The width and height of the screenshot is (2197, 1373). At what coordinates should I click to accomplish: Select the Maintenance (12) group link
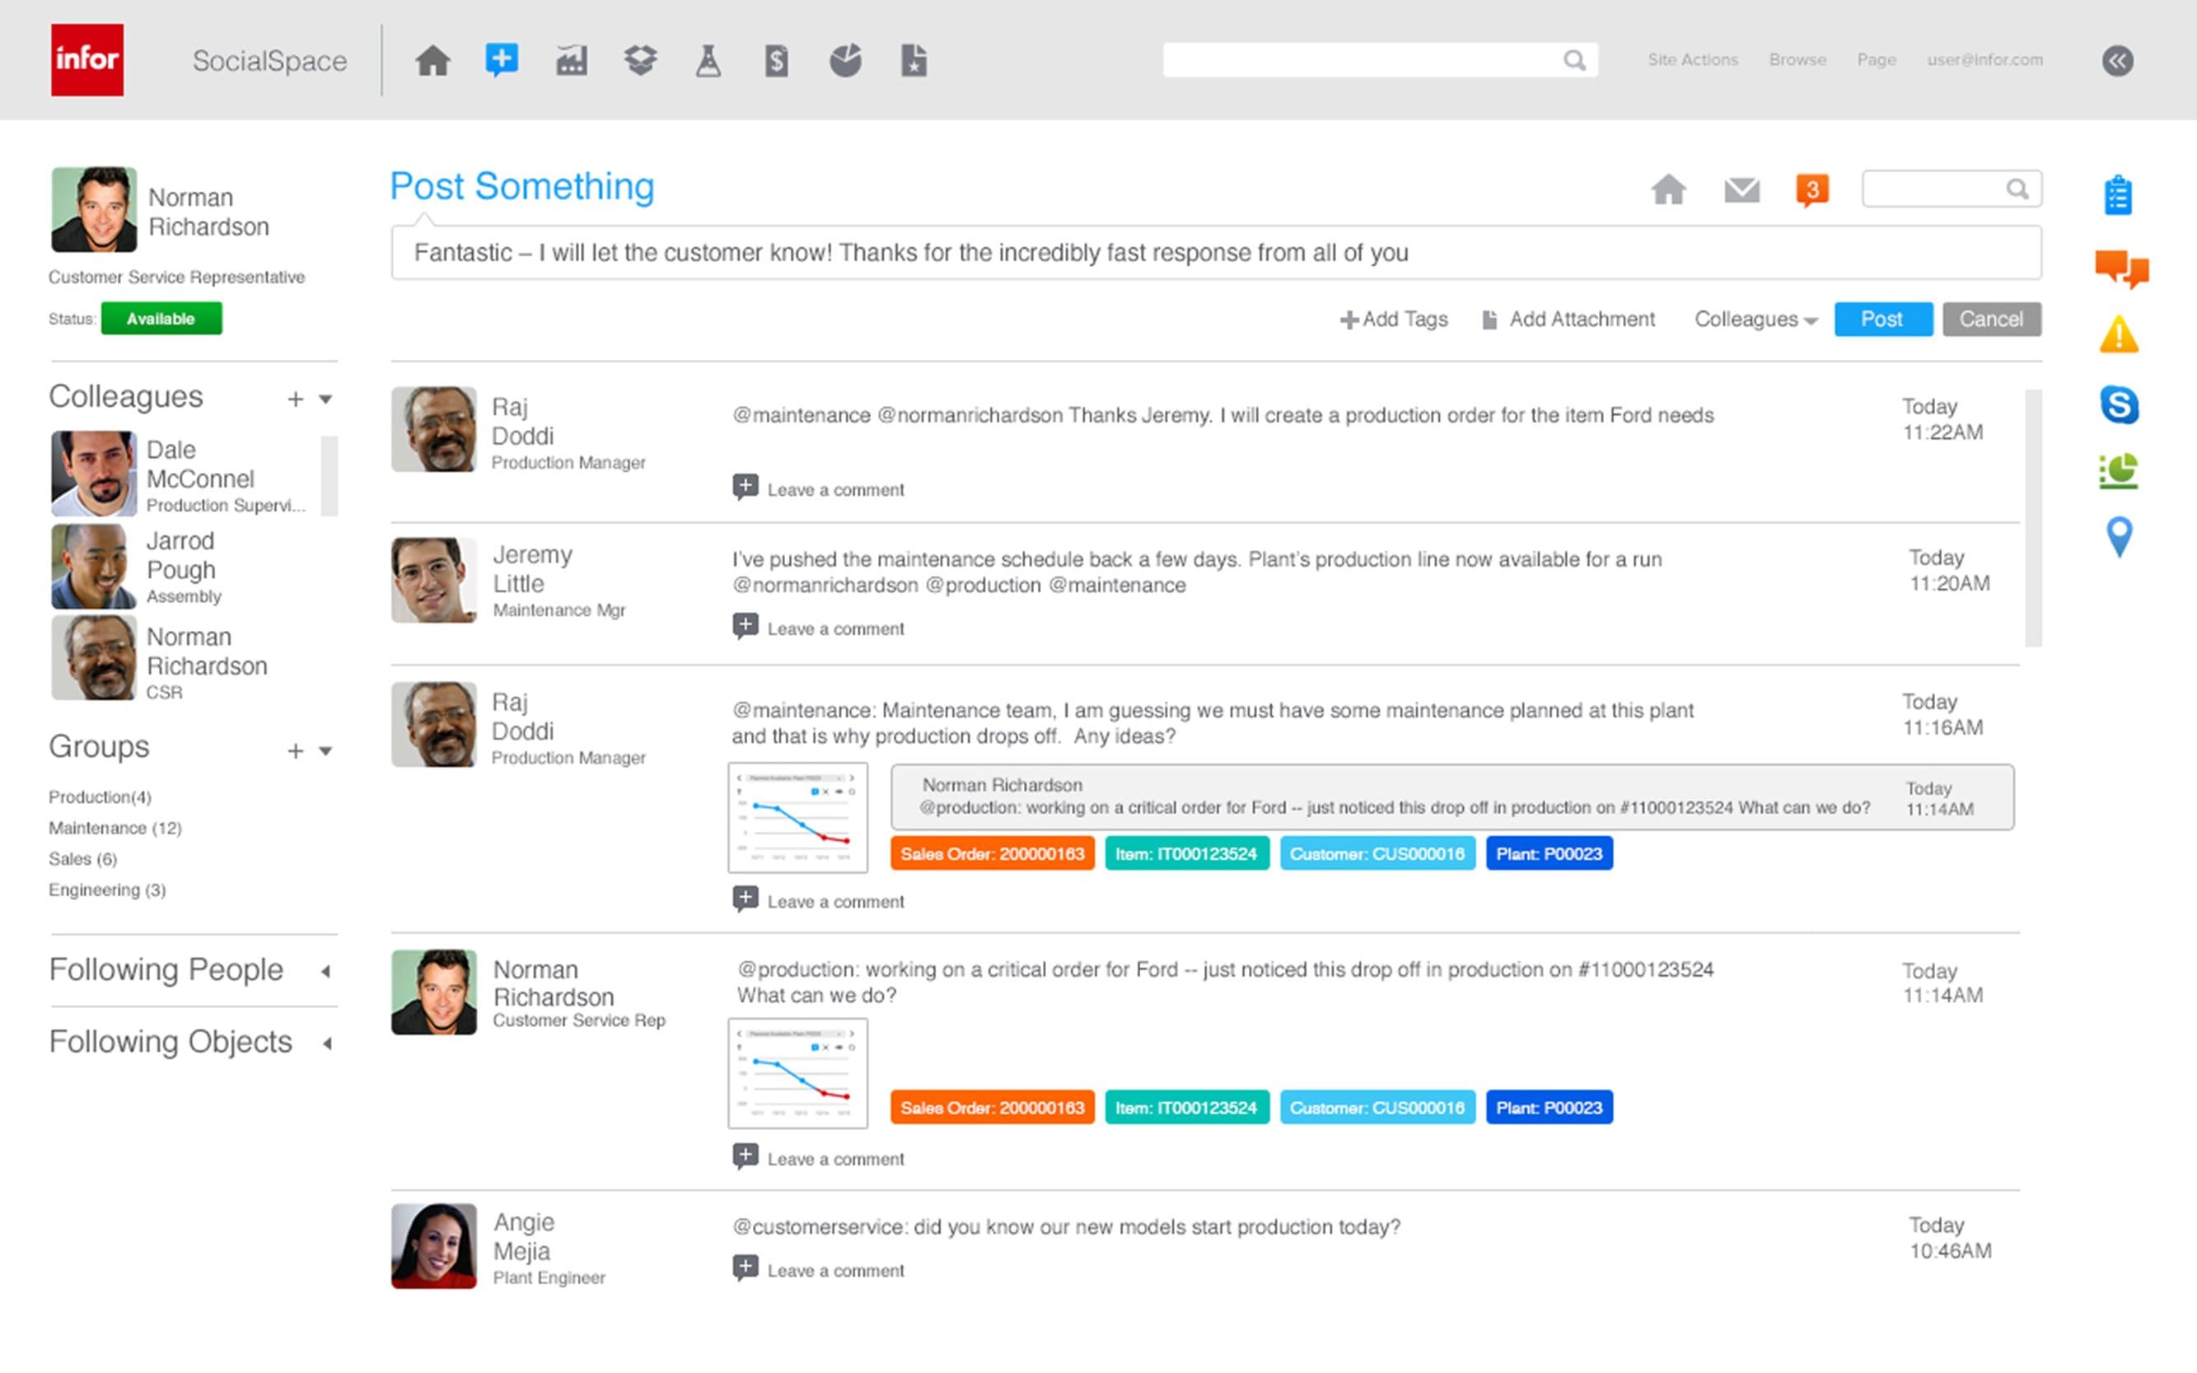pos(115,828)
